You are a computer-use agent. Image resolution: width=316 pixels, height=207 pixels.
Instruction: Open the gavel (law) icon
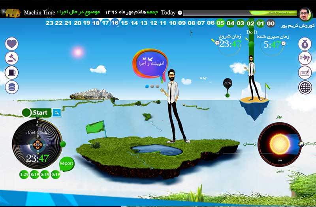point(12,58)
